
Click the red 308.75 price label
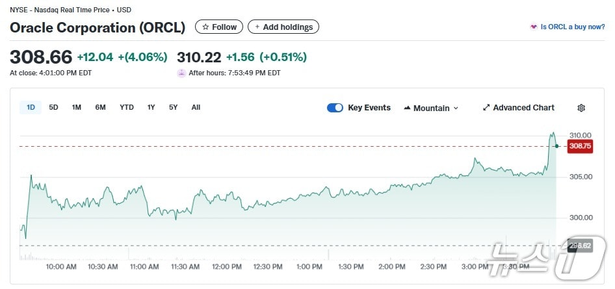(579, 146)
